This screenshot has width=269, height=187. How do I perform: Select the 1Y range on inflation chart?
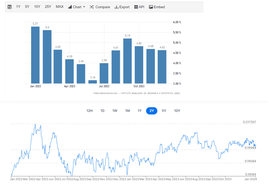(18, 7)
